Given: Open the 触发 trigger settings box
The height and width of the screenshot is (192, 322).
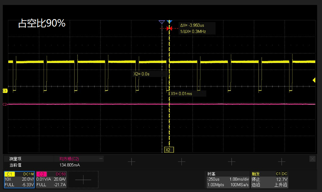Looking at the screenshot, I should [x=270, y=180].
